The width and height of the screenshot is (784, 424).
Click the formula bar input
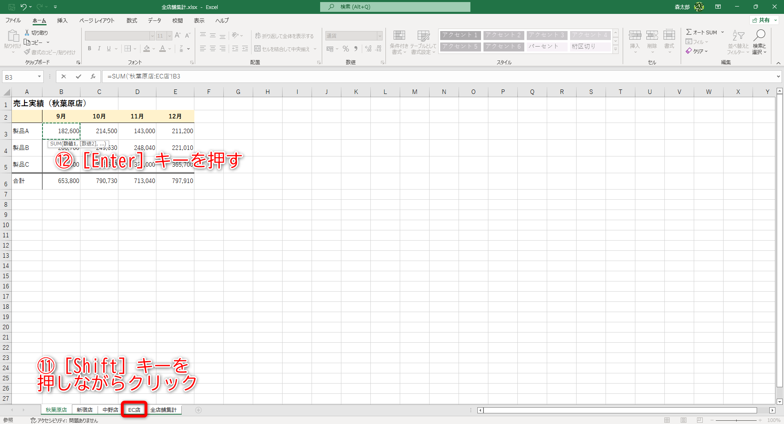pos(439,76)
